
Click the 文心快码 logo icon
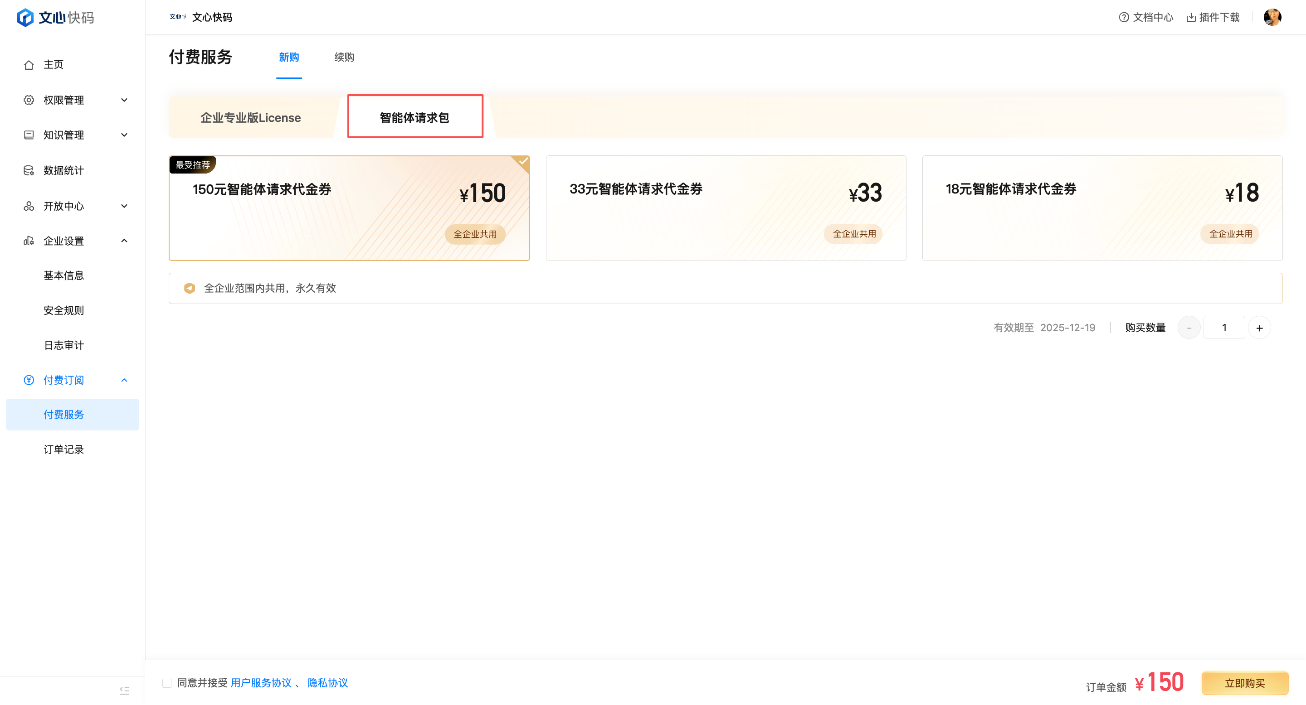coord(25,18)
